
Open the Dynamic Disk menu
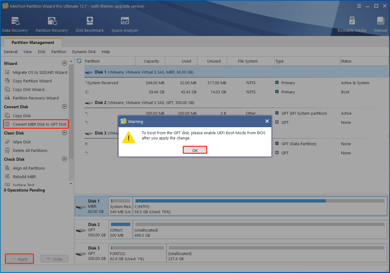pos(84,52)
